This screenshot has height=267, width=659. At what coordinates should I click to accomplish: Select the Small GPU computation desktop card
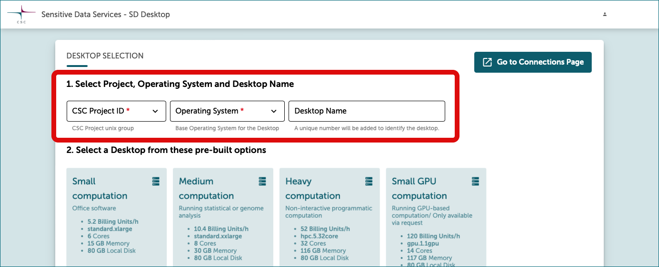(x=436, y=217)
